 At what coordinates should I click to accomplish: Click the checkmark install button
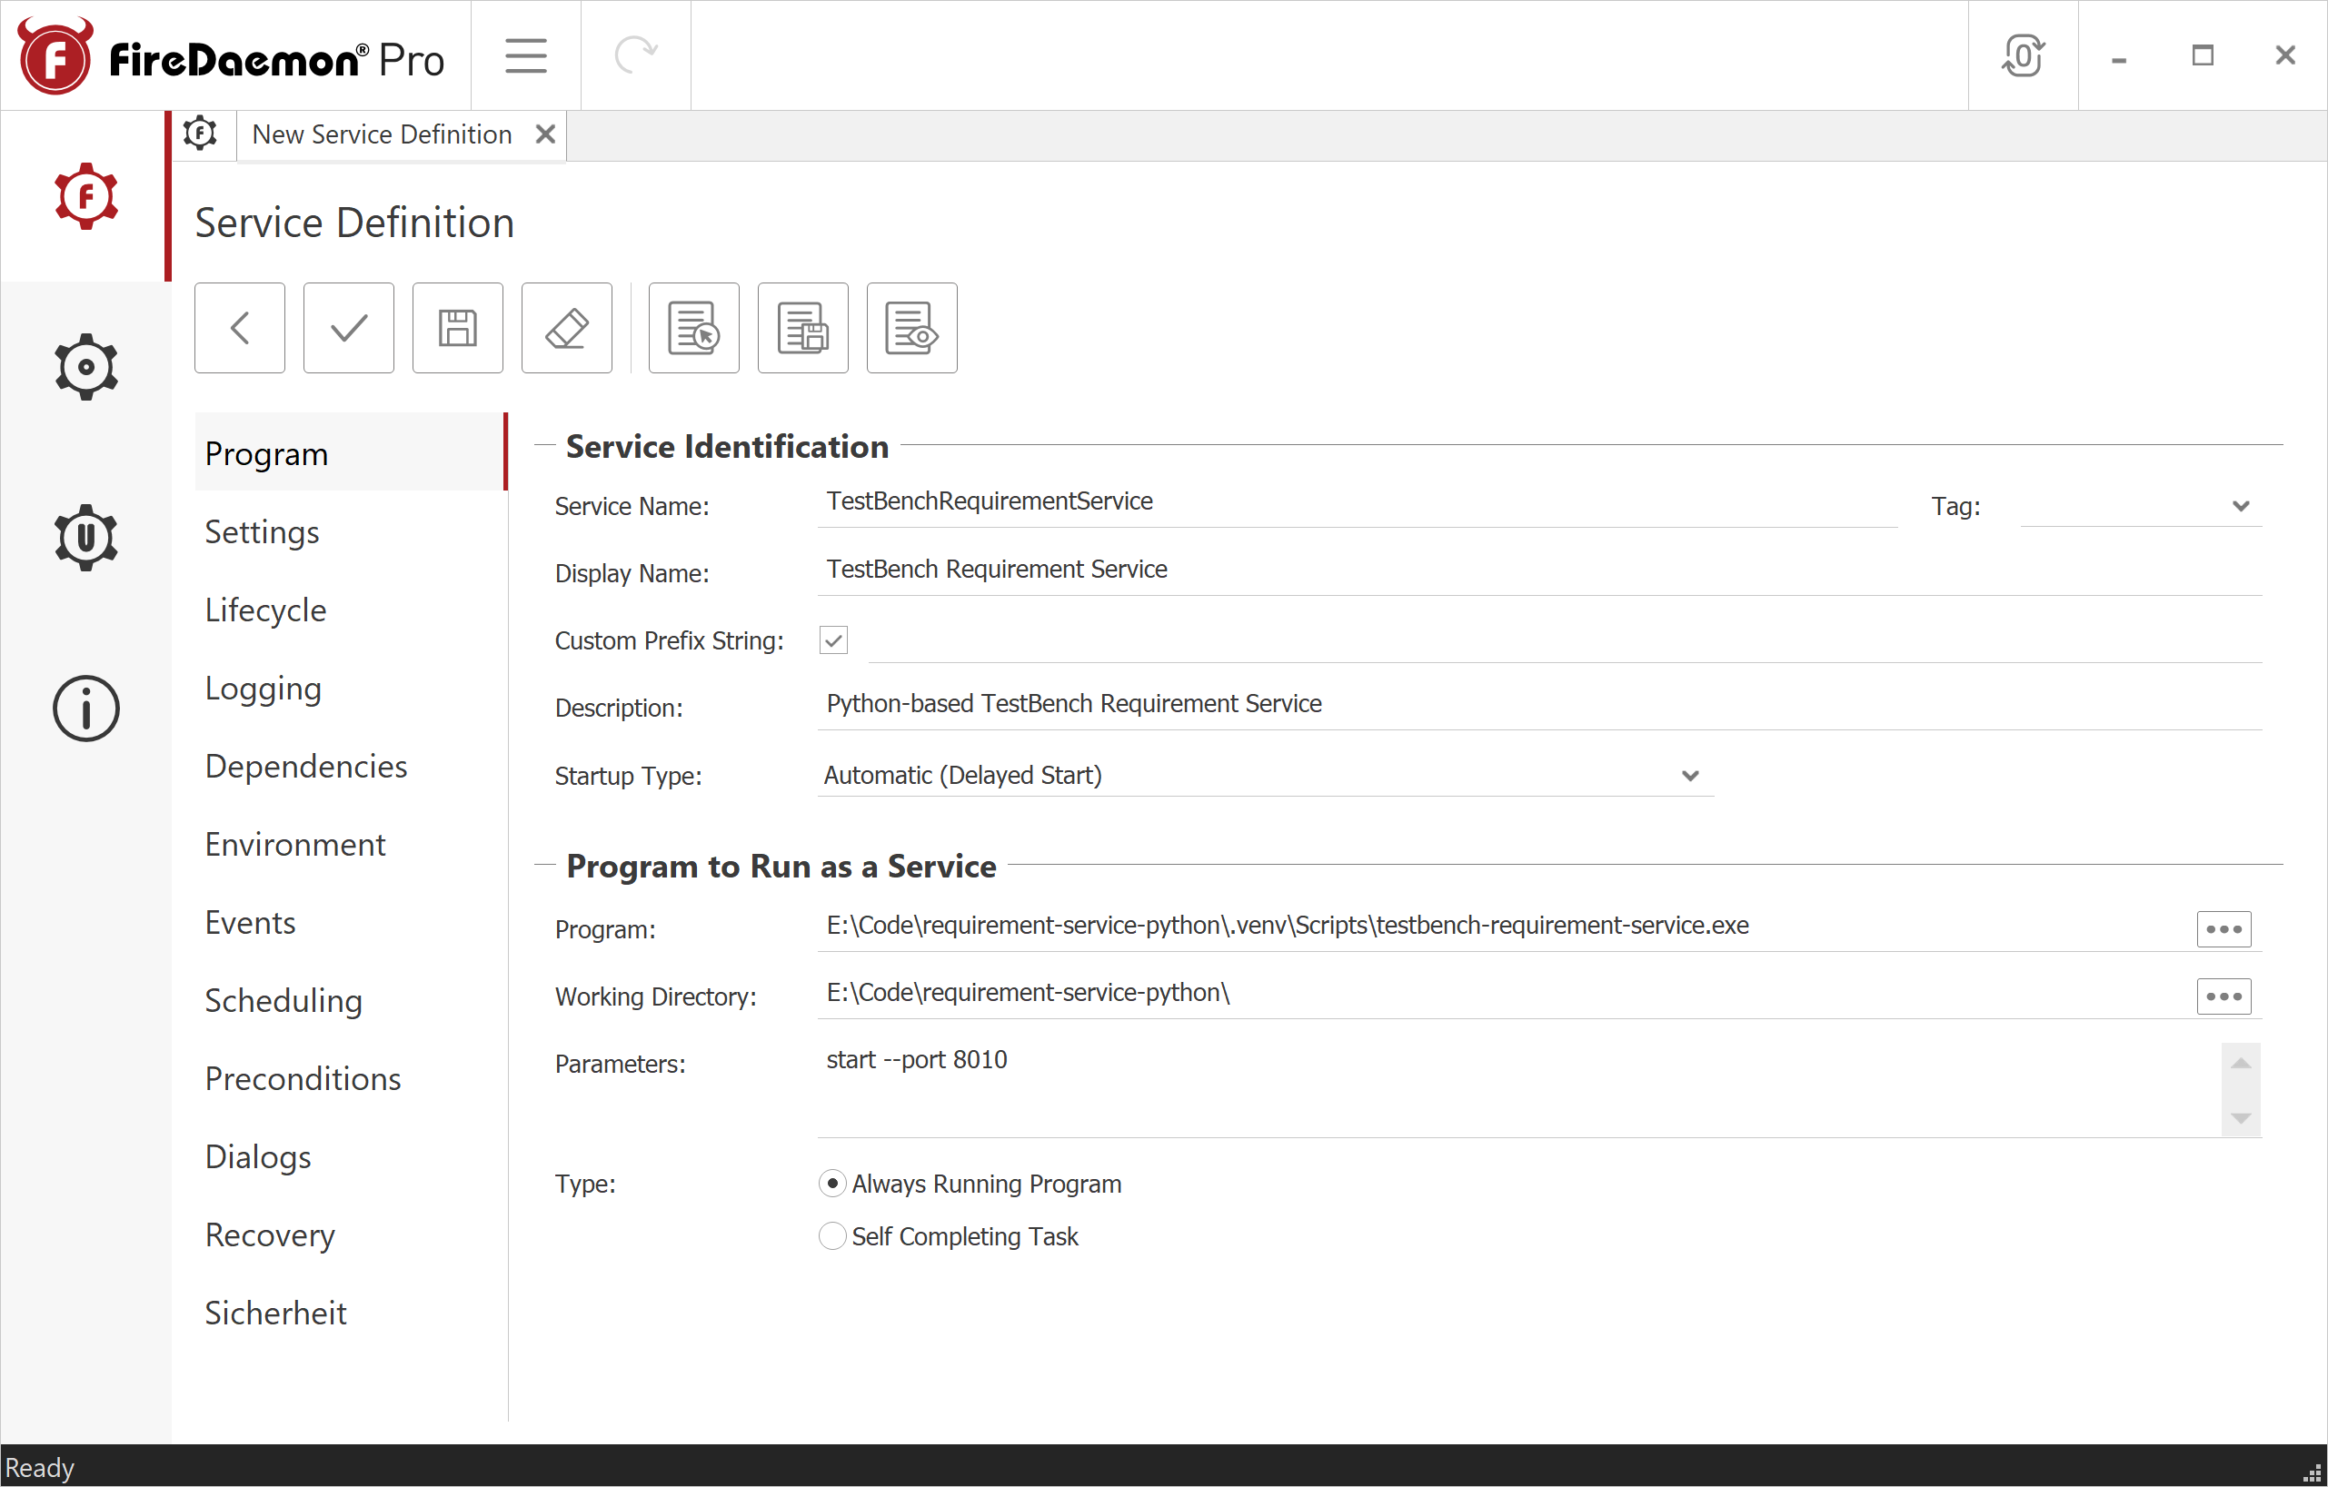[348, 328]
